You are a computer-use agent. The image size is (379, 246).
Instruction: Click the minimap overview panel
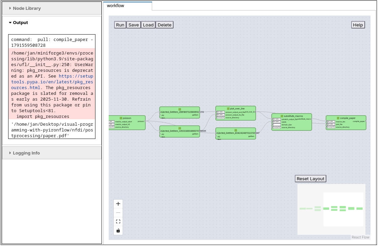[x=331, y=209]
